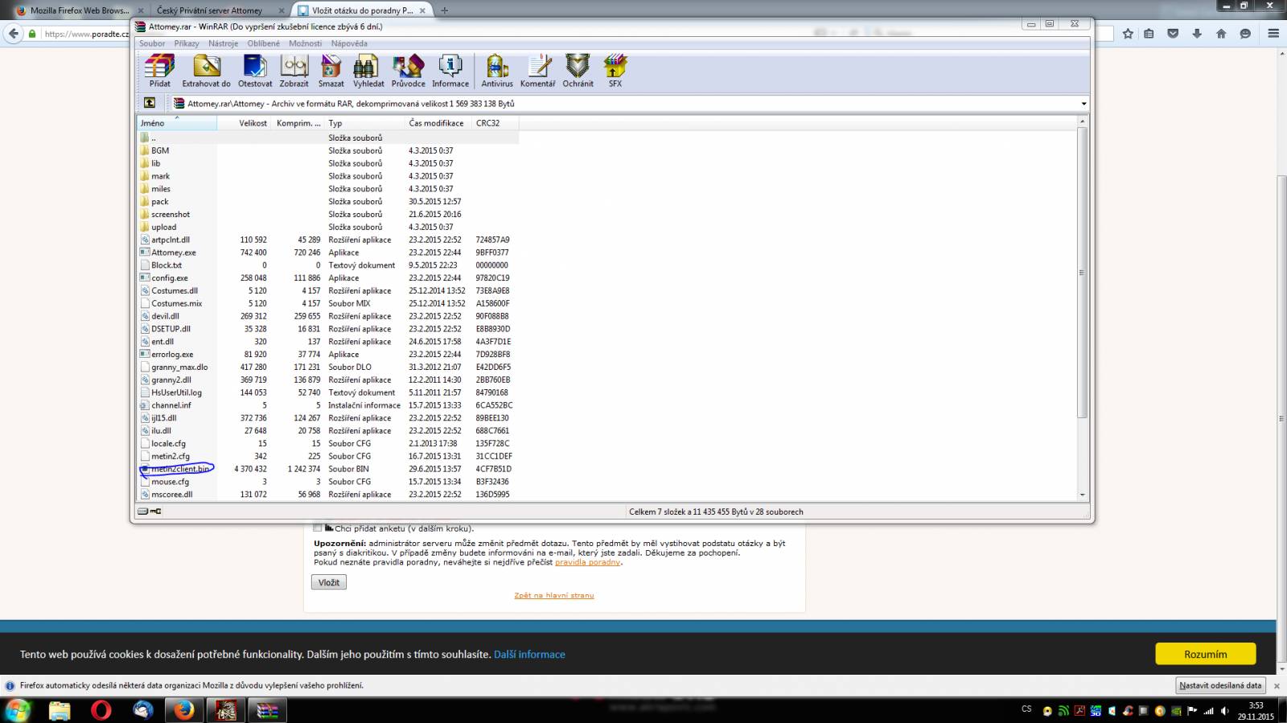This screenshot has width=1287, height=723.
Task: Open the Oblíbené menu
Action: pyautogui.click(x=264, y=43)
